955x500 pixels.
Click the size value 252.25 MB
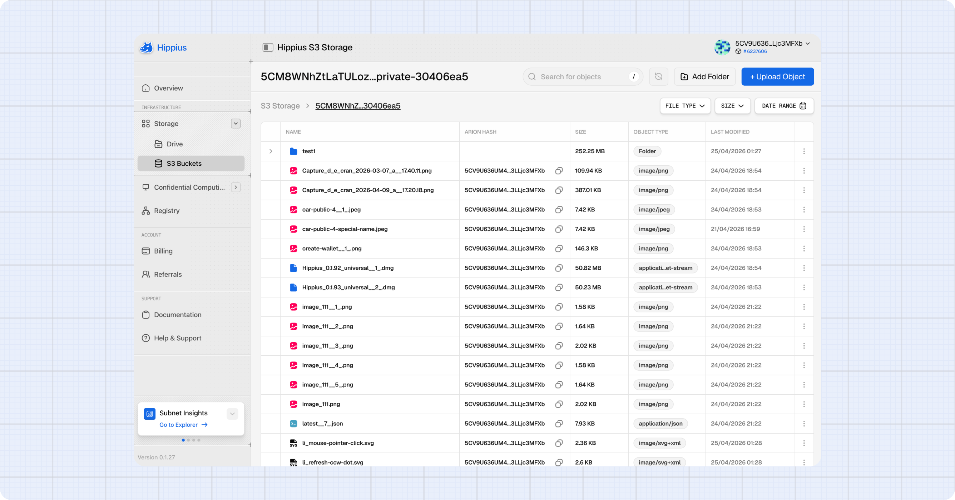pos(589,151)
